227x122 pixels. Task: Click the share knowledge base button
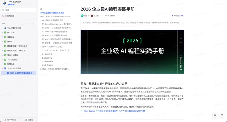tap(10, 120)
